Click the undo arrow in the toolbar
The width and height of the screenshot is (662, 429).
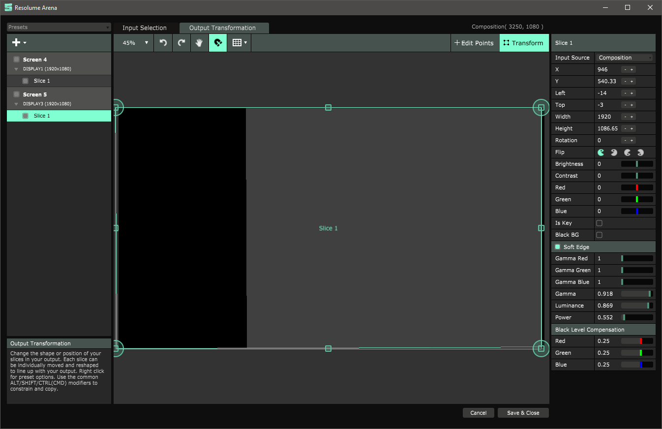(x=163, y=43)
